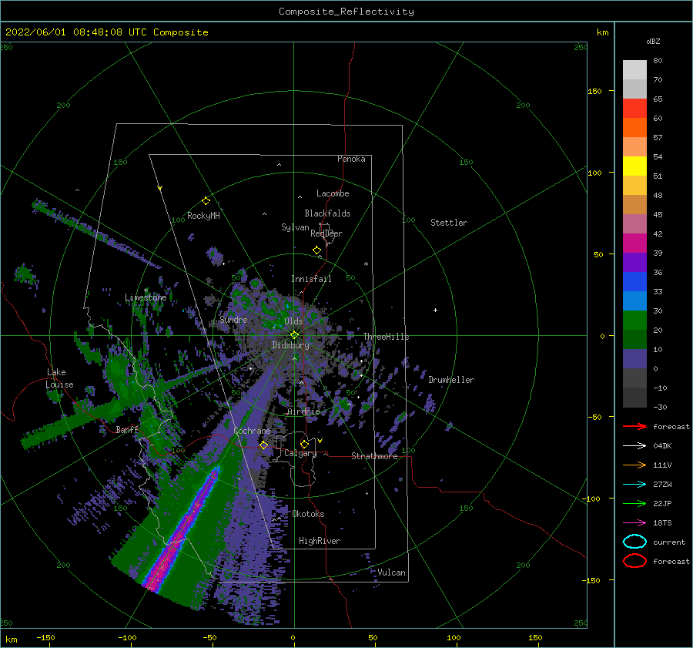Click the slate purple 10-0 dBZ swatch
This screenshot has height=648, width=693.
(634, 359)
